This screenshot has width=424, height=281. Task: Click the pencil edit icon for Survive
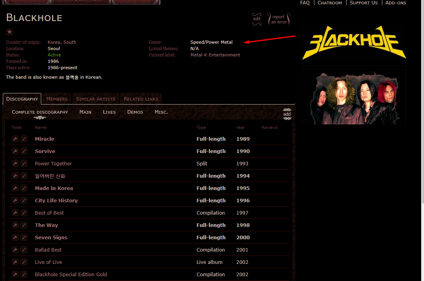[x=24, y=151]
